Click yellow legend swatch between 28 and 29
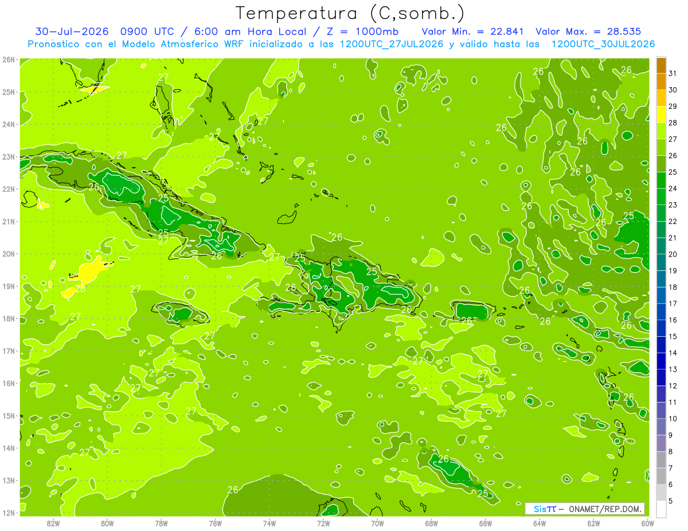This screenshot has height=531, width=688. tap(661, 115)
